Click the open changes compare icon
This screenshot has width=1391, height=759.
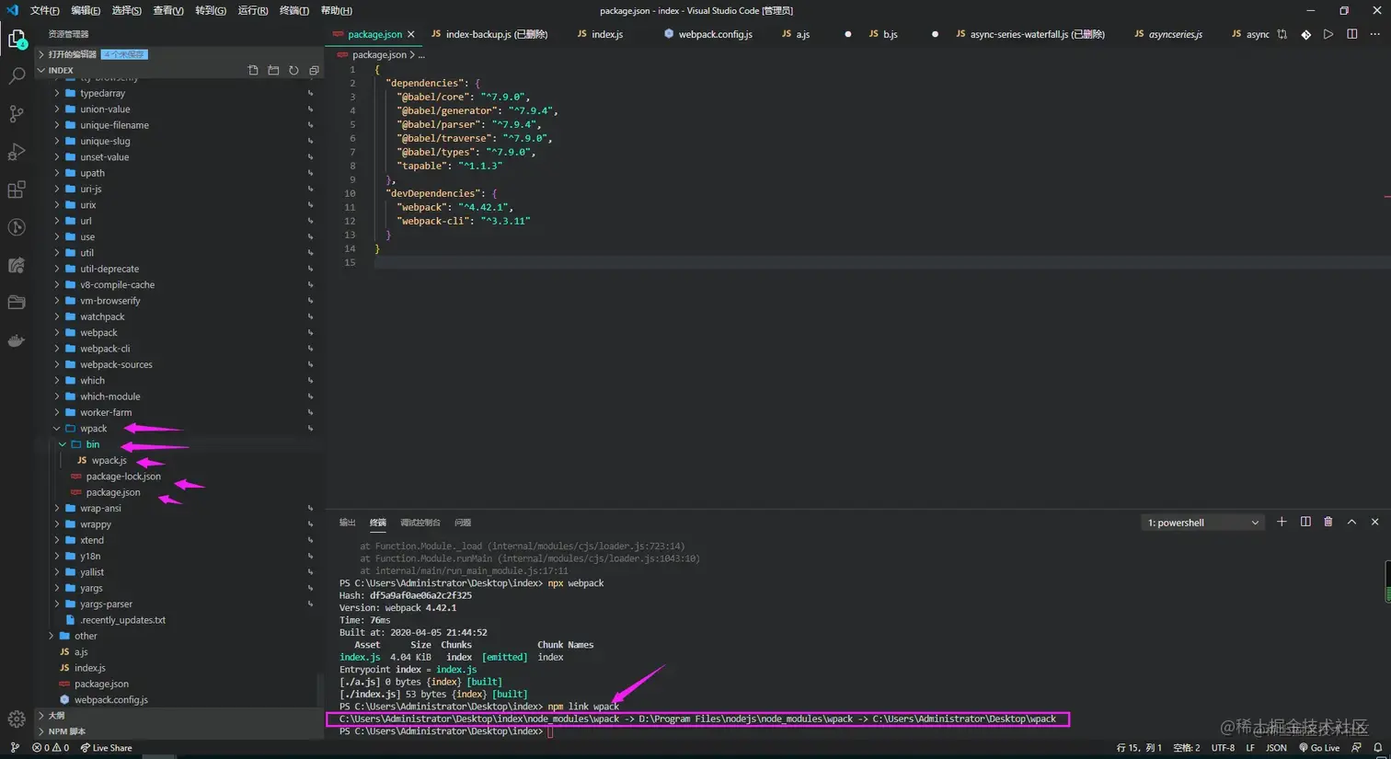1282,34
